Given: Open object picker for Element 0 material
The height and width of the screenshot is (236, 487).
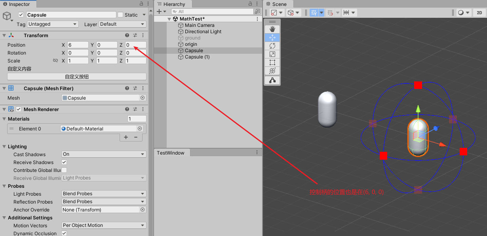Looking at the screenshot, I should [x=139, y=128].
